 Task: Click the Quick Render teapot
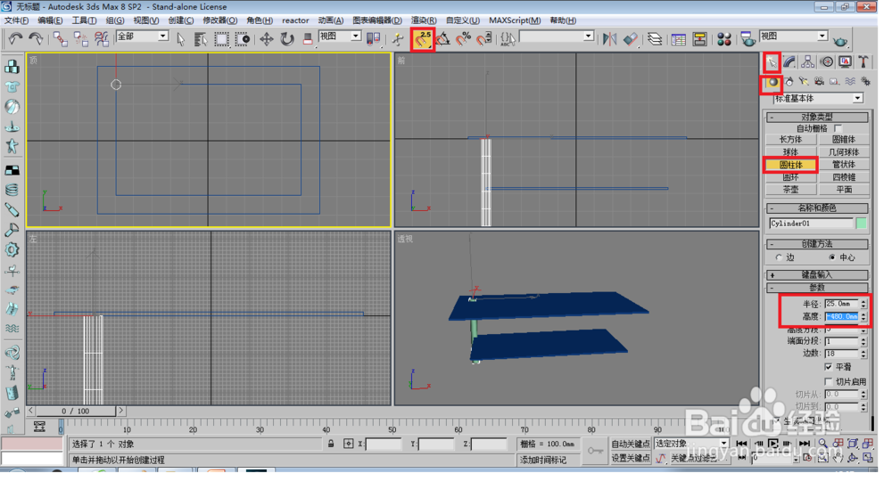point(839,40)
